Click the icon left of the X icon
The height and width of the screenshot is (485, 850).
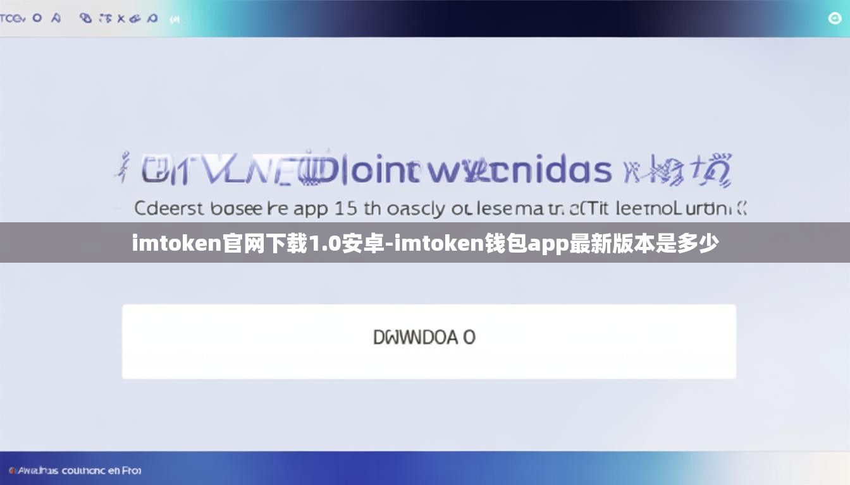pos(106,18)
